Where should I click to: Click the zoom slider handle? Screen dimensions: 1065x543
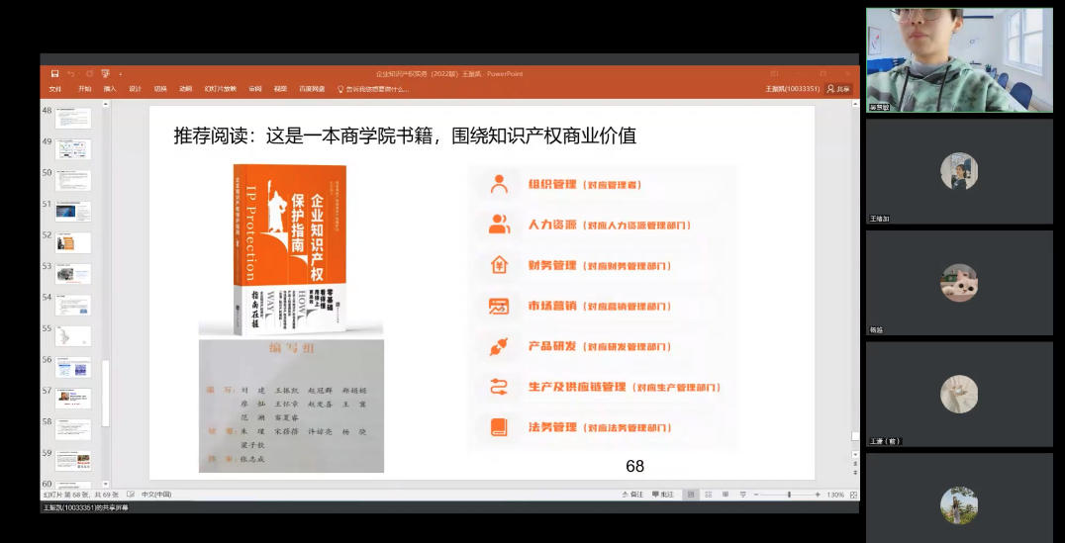(x=789, y=495)
